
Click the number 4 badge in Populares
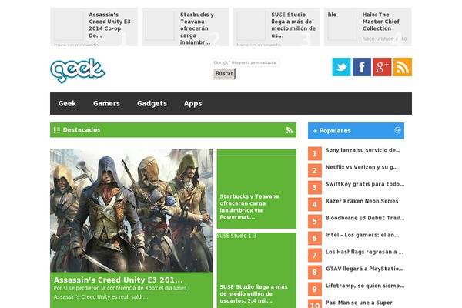pyautogui.click(x=315, y=204)
